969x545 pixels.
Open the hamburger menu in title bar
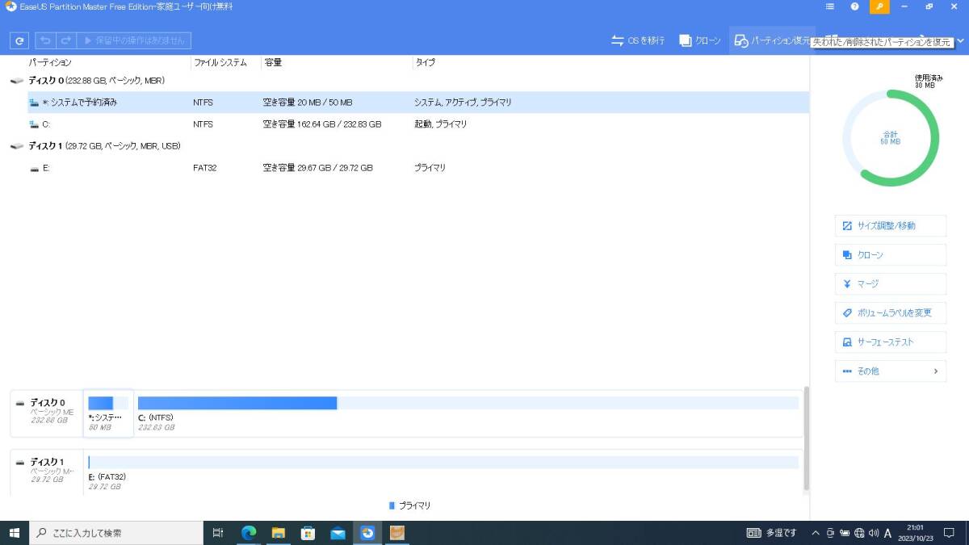point(830,6)
